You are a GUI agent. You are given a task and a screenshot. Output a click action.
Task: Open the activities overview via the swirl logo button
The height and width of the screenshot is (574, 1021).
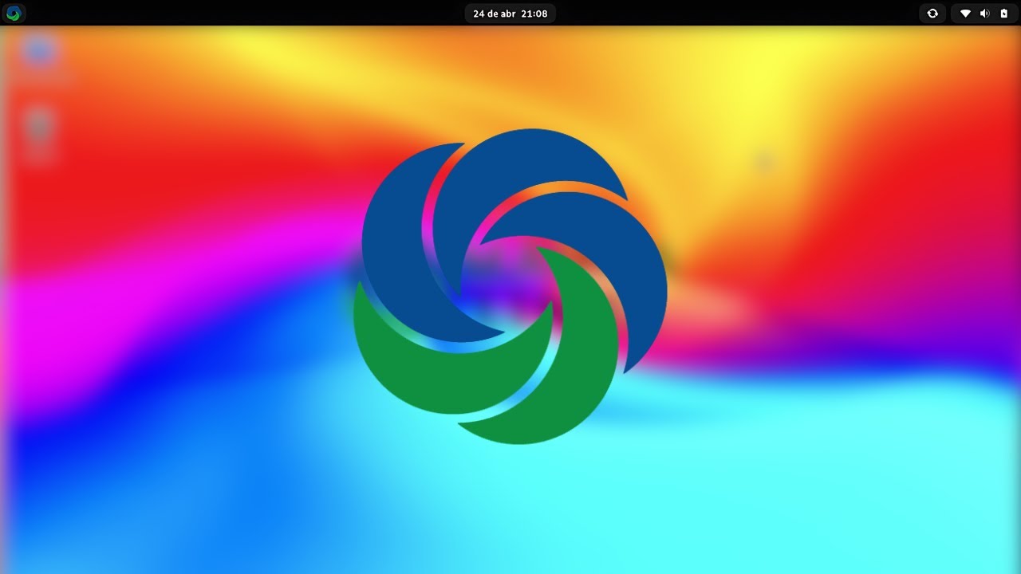(x=14, y=13)
